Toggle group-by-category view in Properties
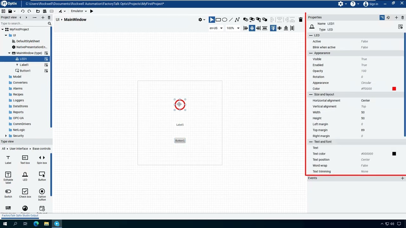 coord(382,17)
